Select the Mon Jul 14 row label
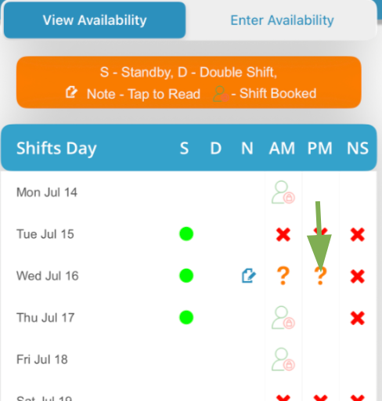The height and width of the screenshot is (401, 382). [47, 193]
